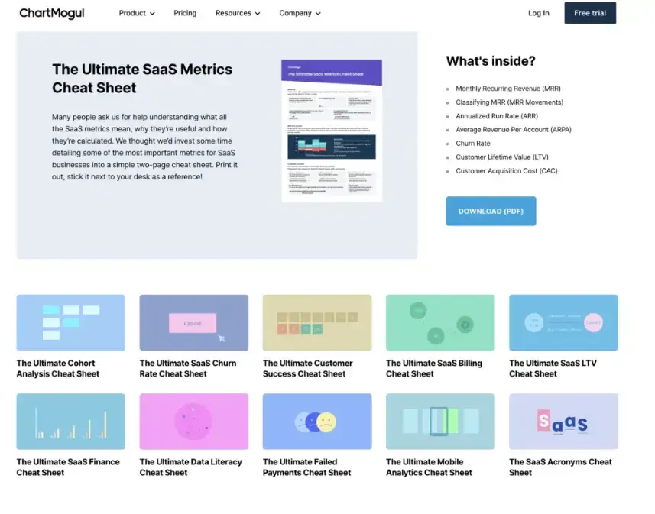Expand the Resources navigation dropdown
Image resolution: width=655 pixels, height=514 pixels.
[237, 13]
